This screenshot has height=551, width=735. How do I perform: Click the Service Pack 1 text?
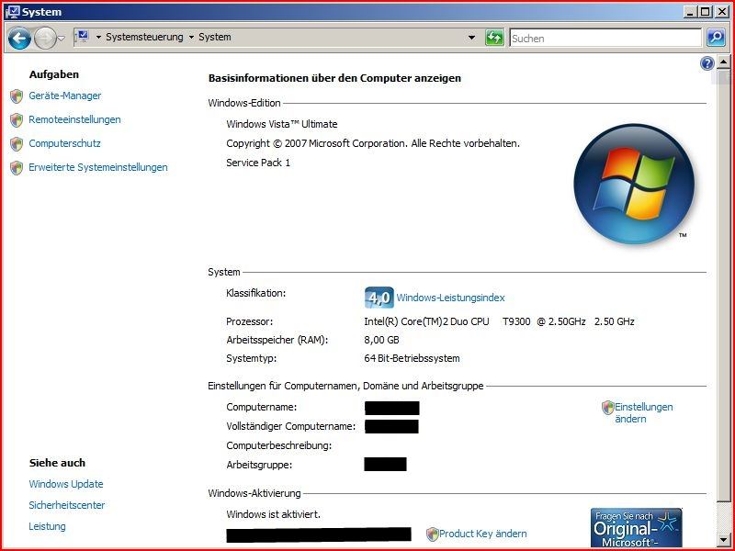tap(258, 163)
